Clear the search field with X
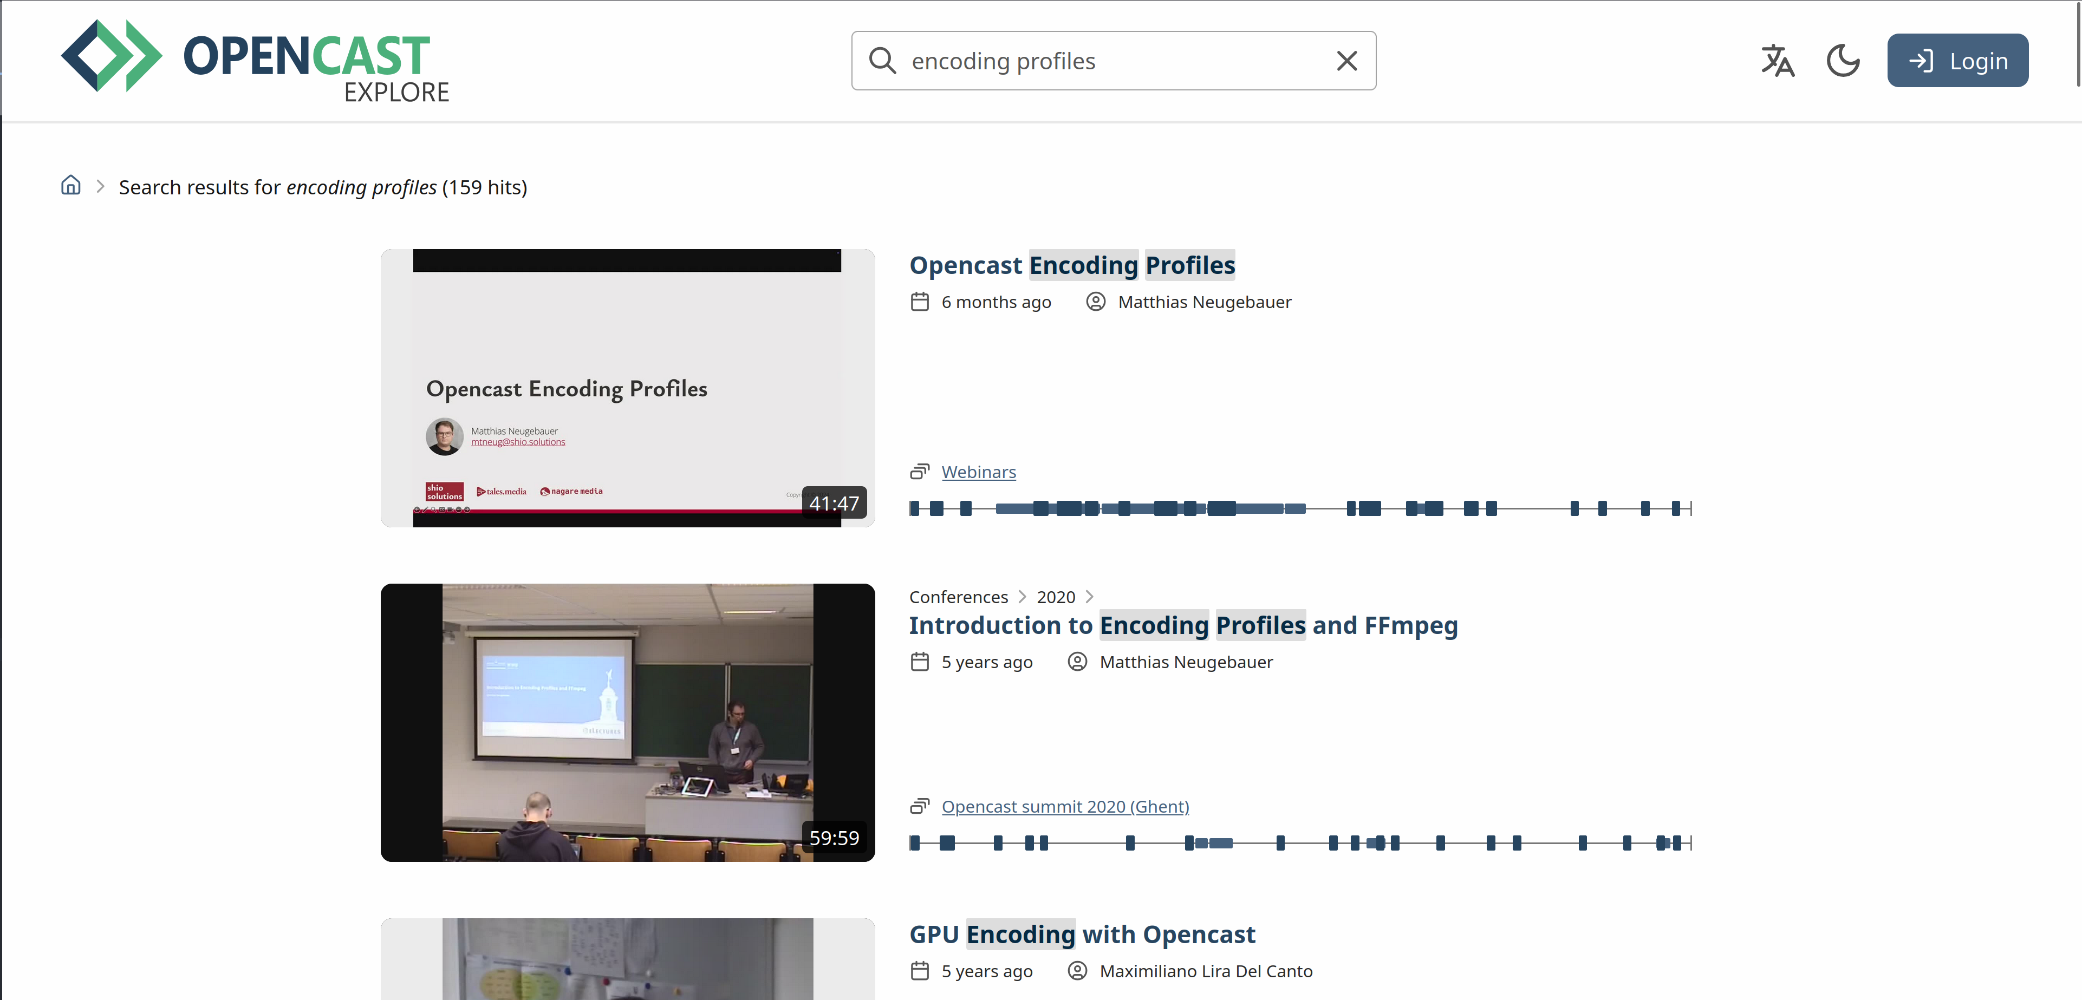Screen dimensions: 2082x1000 pos(1346,61)
